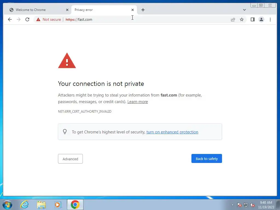This screenshot has height=210, width=280.
Task: Click the NET::ERR_CERT_AUTHORITY_INVALID error code
Action: (85, 112)
